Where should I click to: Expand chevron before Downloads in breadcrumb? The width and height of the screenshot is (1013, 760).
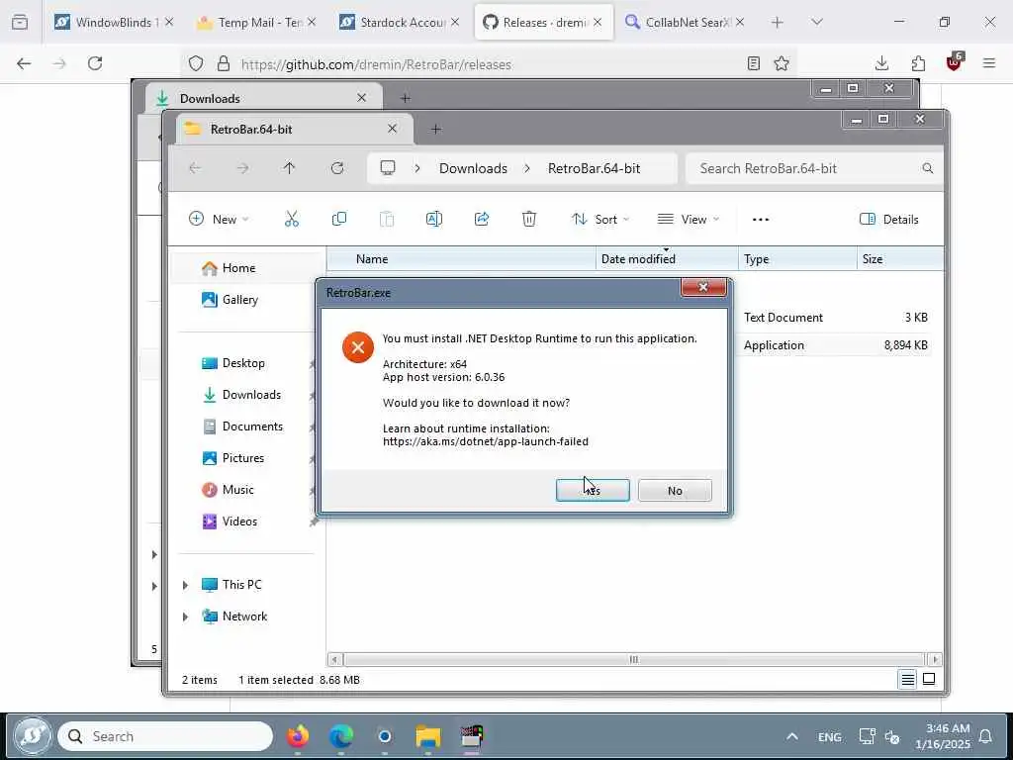tap(417, 168)
